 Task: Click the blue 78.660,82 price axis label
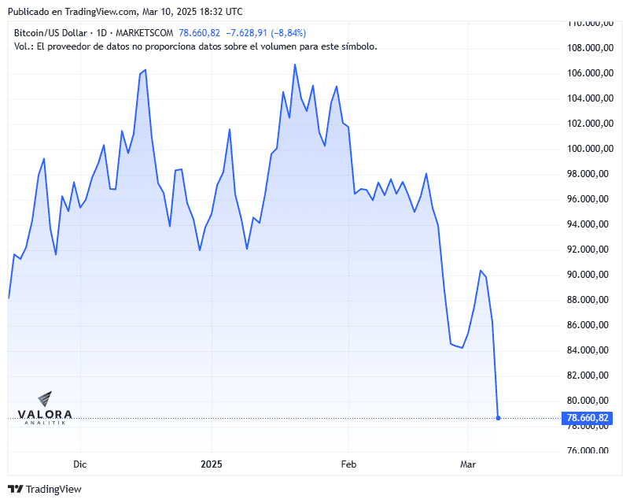(587, 418)
